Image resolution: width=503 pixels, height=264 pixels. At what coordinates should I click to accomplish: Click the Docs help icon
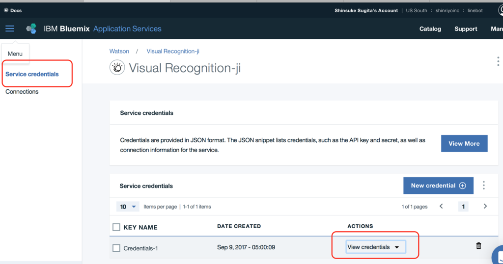(6, 10)
